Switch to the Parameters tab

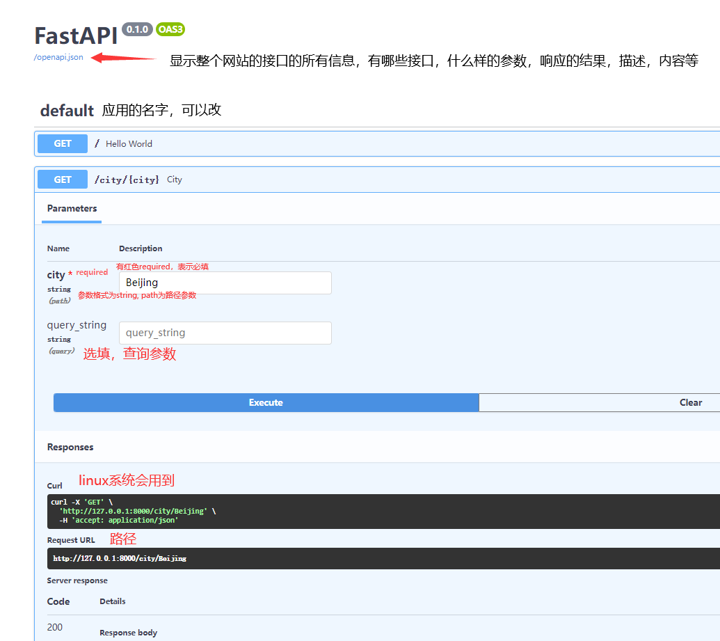[71, 208]
